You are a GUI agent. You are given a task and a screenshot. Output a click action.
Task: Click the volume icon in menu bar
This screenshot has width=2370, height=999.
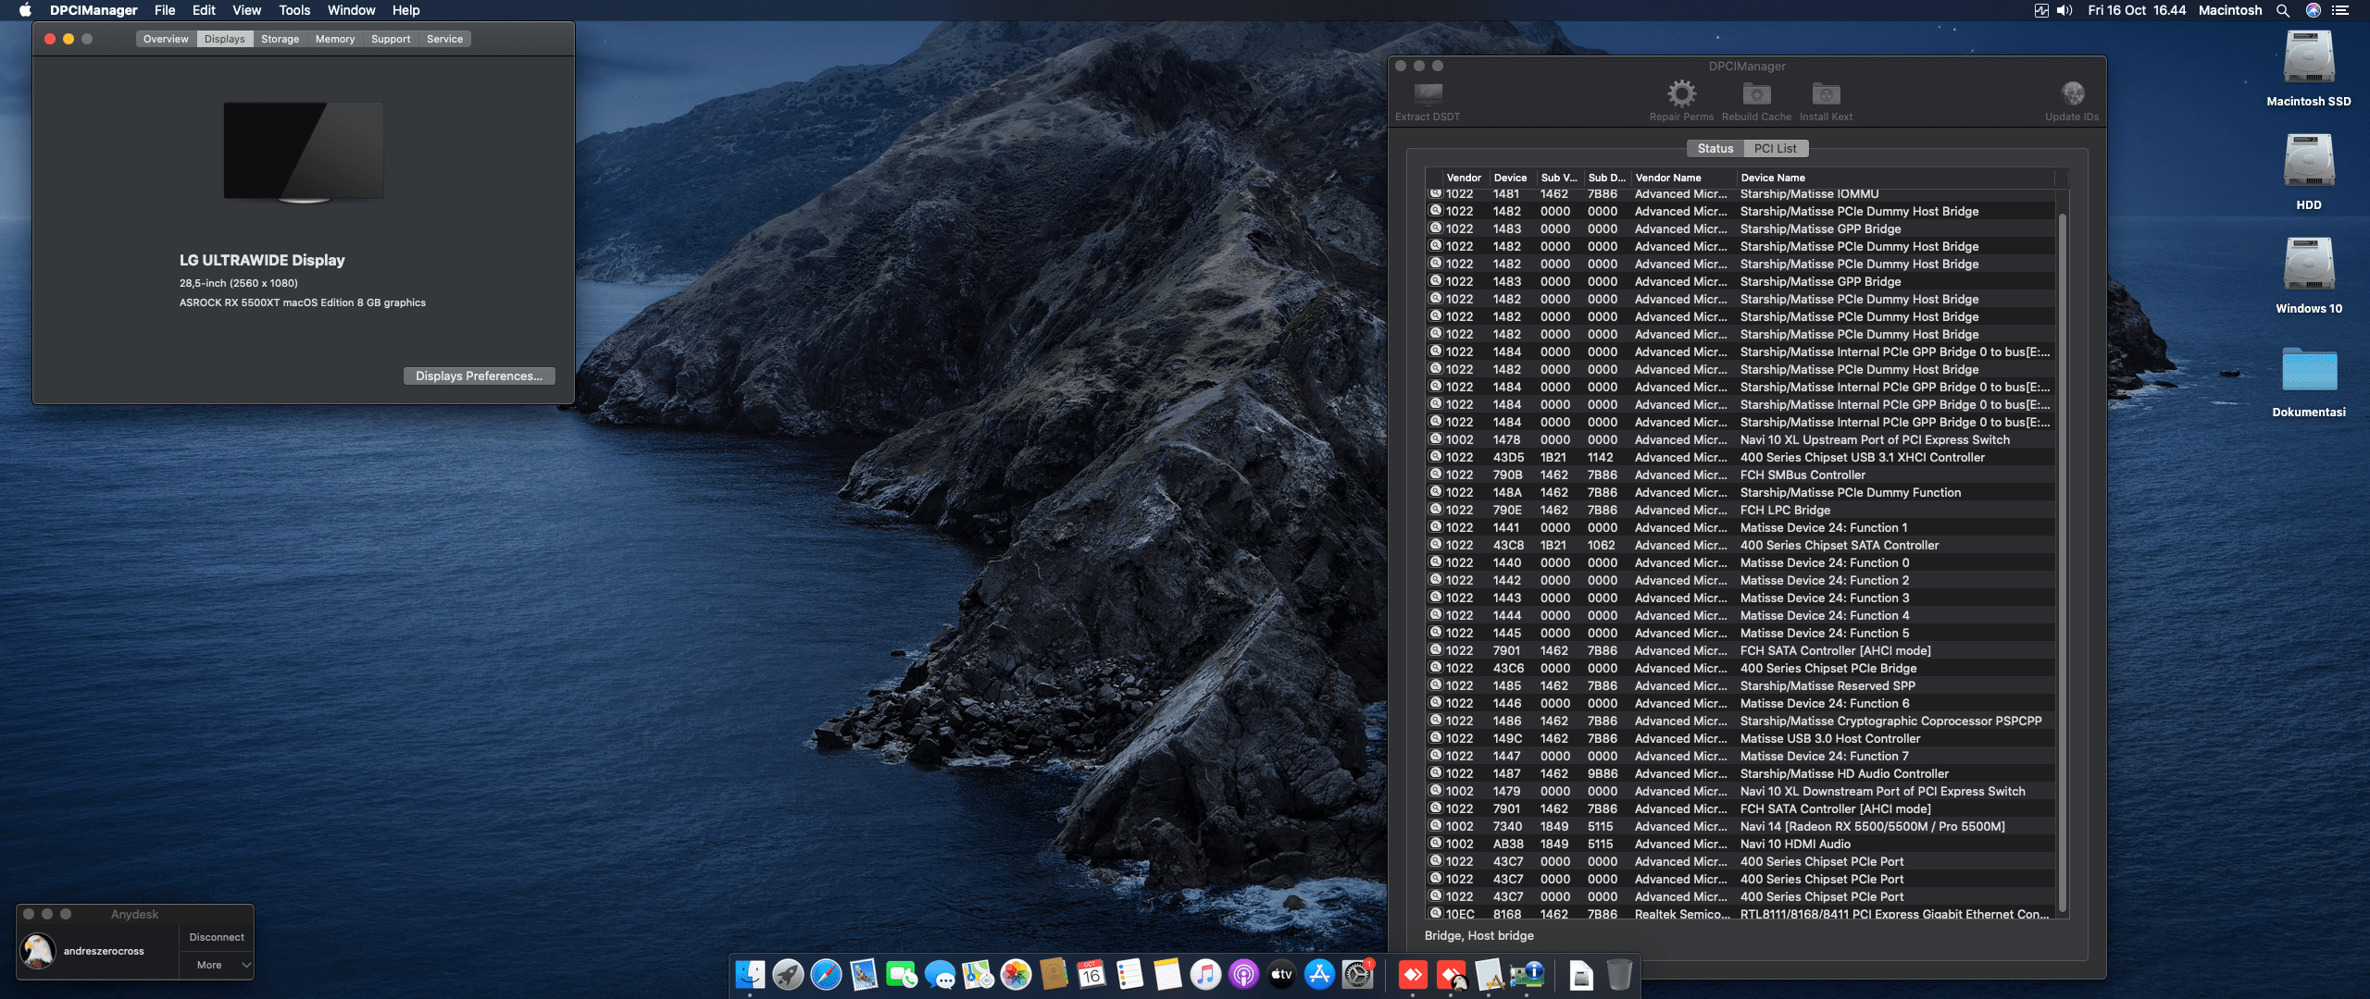(x=2064, y=10)
